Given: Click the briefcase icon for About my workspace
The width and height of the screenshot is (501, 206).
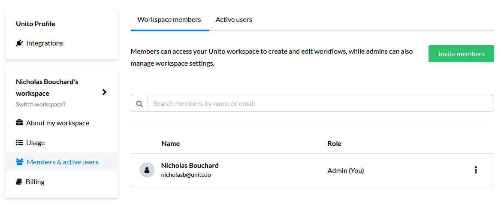Looking at the screenshot, I should pyautogui.click(x=19, y=123).
